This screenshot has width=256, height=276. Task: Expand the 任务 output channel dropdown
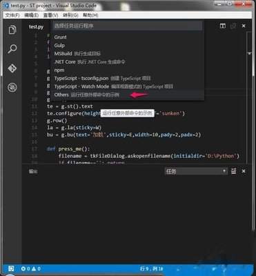(196, 171)
